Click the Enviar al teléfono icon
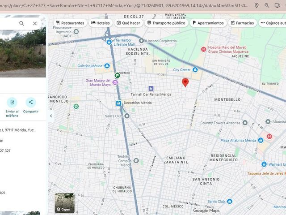Viewport: 286px width, 215px height. click(12, 102)
